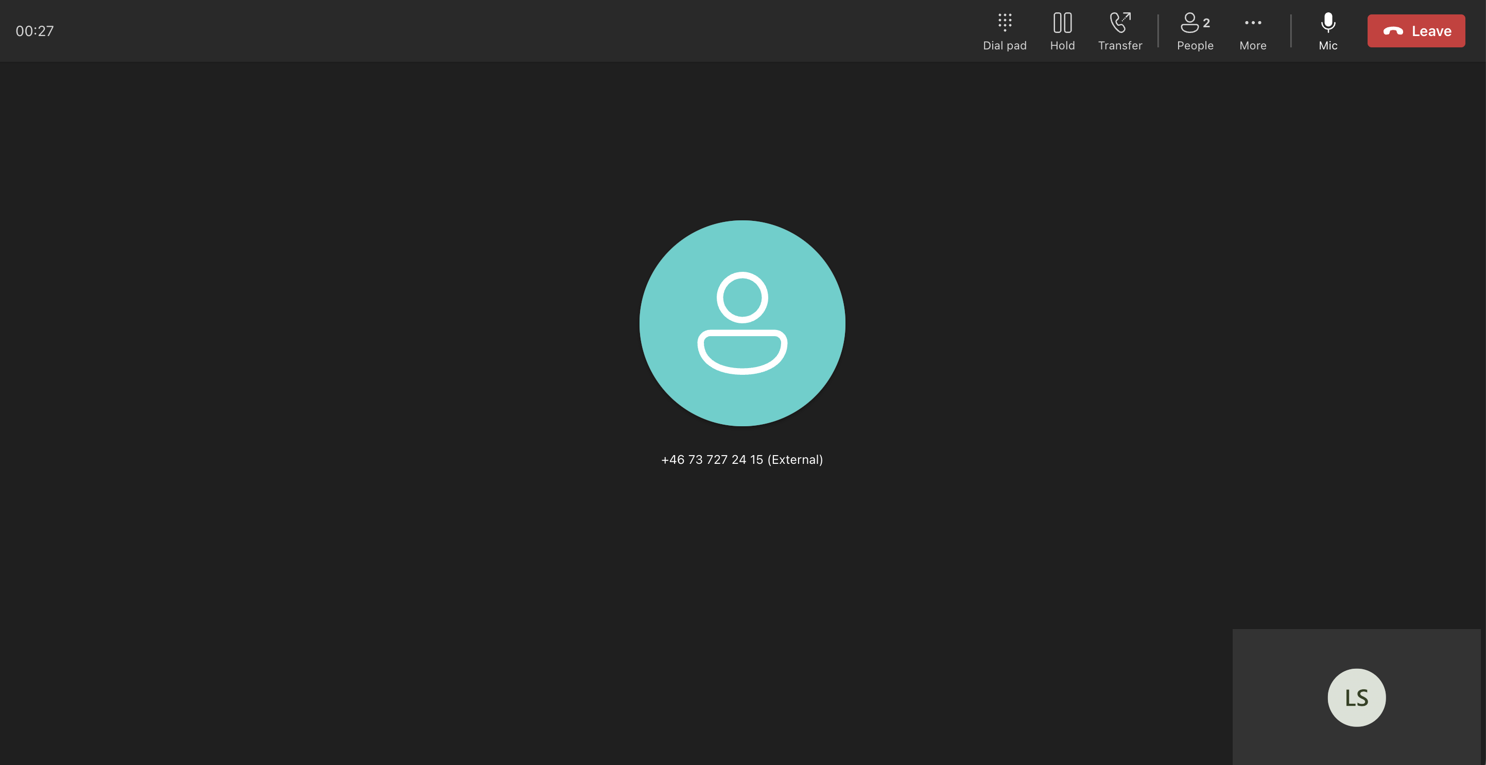Click the hang-up phone icon in Leave
Image resolution: width=1486 pixels, height=765 pixels.
[1393, 31]
